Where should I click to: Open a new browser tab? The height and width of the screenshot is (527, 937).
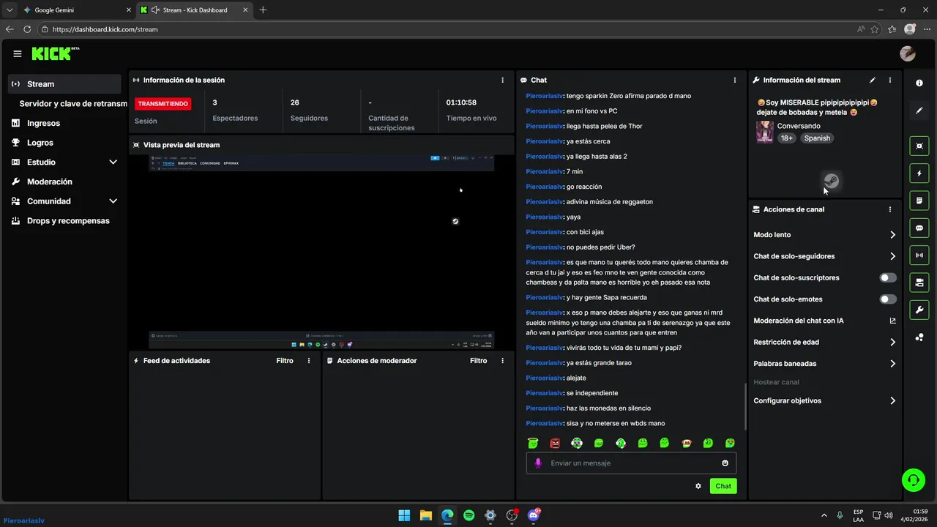tap(263, 10)
